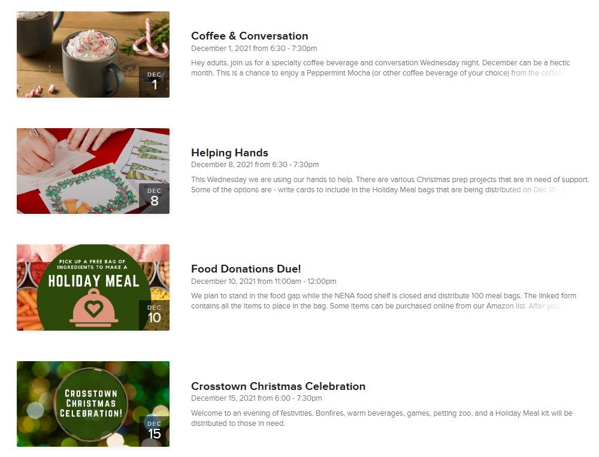
Task: Click the peppermint mocha coffee thumbnail
Action: coord(93,55)
